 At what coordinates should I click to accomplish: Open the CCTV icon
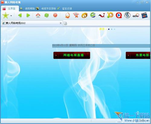coord(136,16)
